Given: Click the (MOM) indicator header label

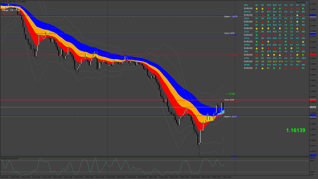Looking at the screenshot, I should tap(247, 65).
